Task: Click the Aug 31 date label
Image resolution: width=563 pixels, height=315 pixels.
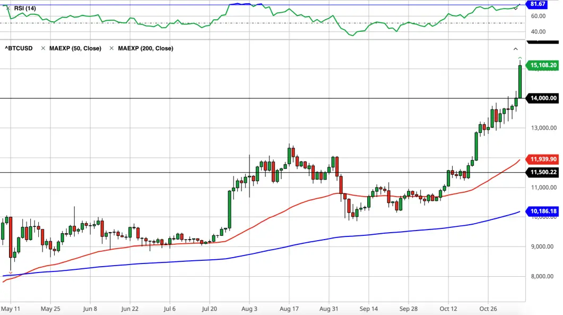Action: pos(329,309)
